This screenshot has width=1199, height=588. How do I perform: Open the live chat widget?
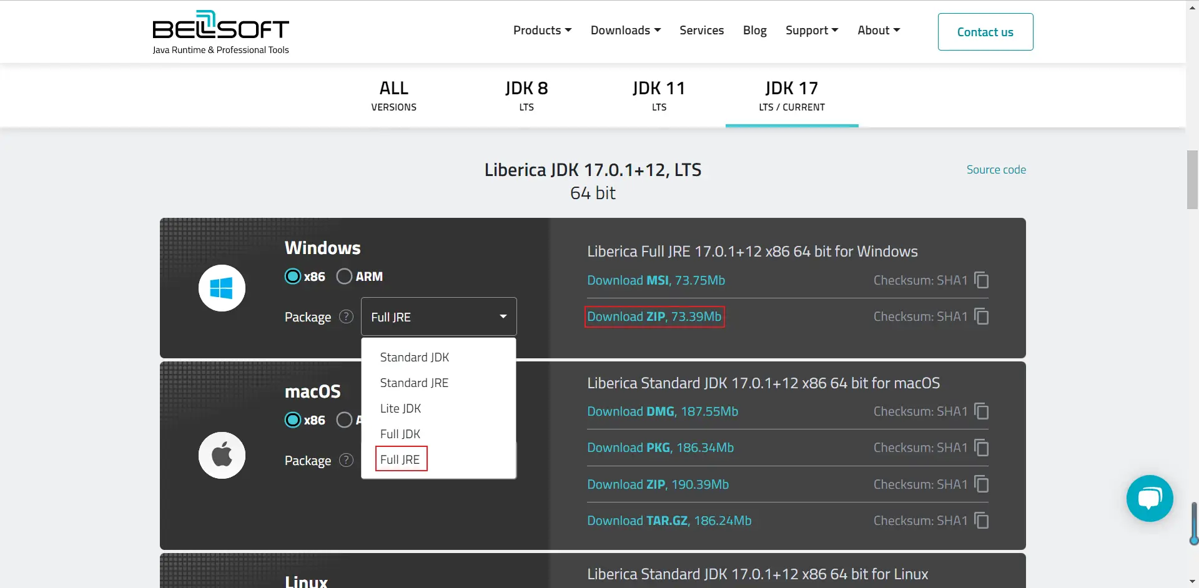tap(1149, 498)
